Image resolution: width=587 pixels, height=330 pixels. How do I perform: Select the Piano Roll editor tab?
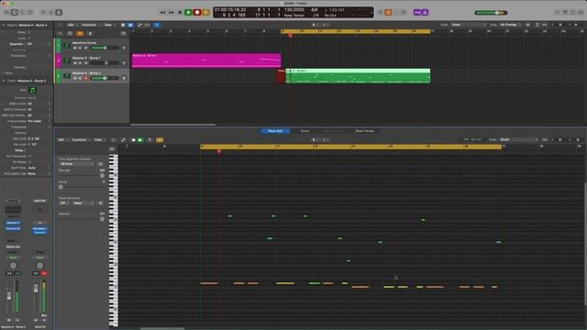tap(275, 131)
